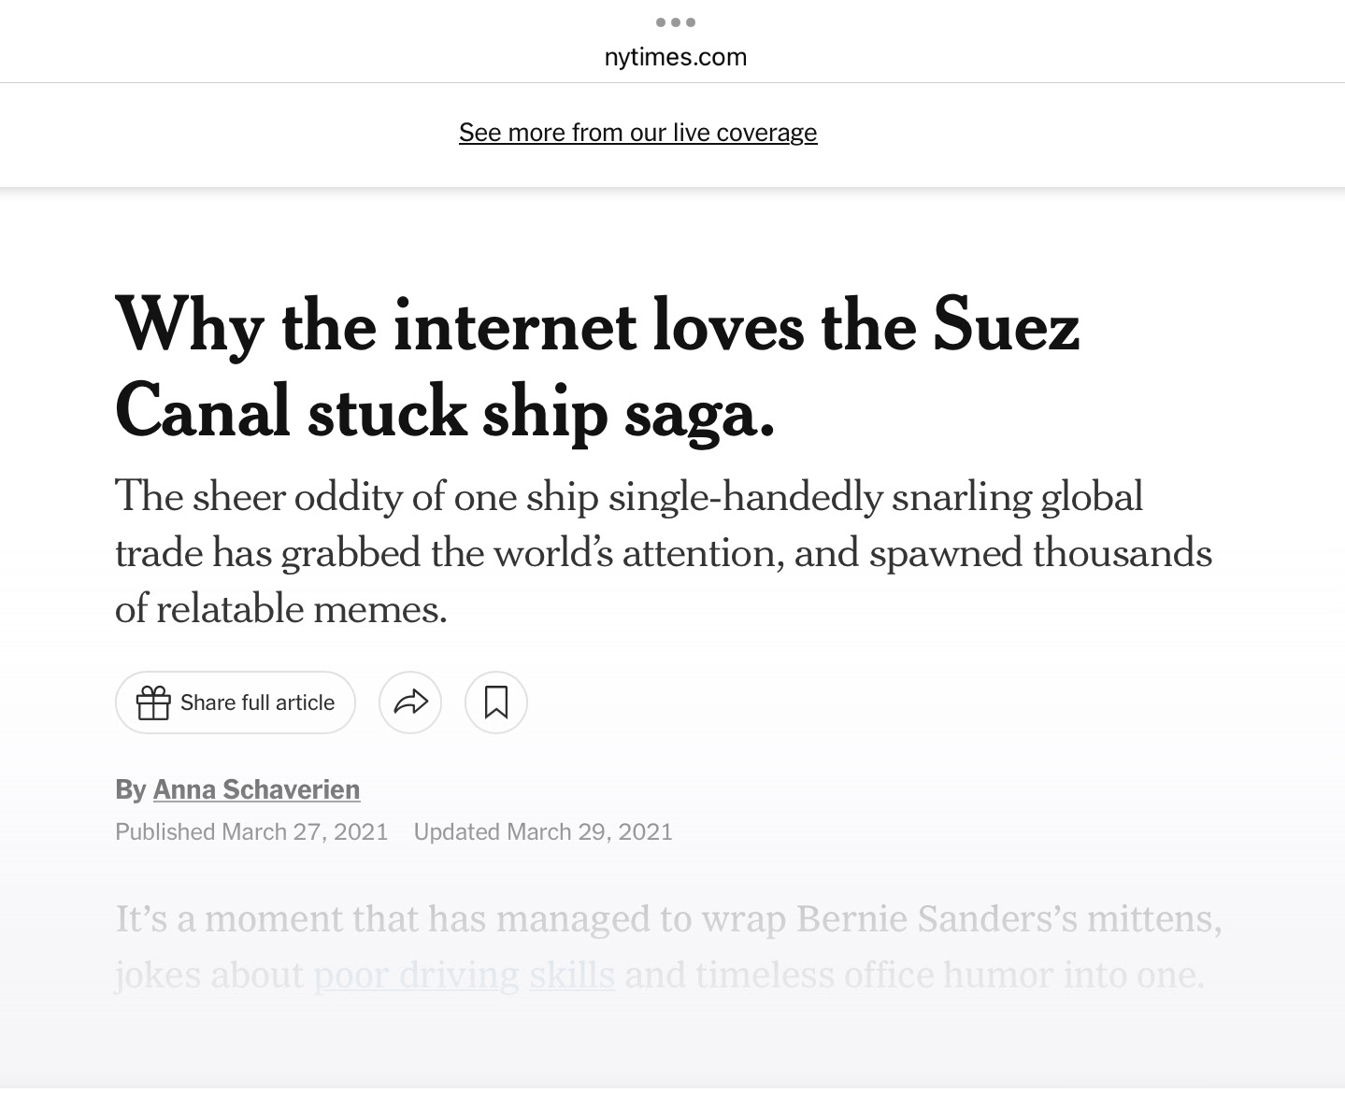
Task: Open "See more from our live coverage"
Action: point(637,133)
